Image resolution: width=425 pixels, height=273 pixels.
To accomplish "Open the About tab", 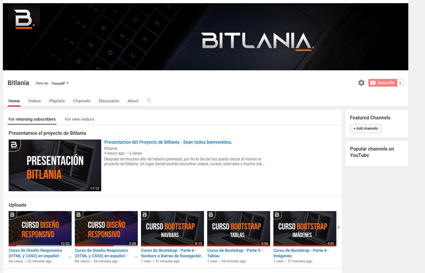I will coord(133,101).
